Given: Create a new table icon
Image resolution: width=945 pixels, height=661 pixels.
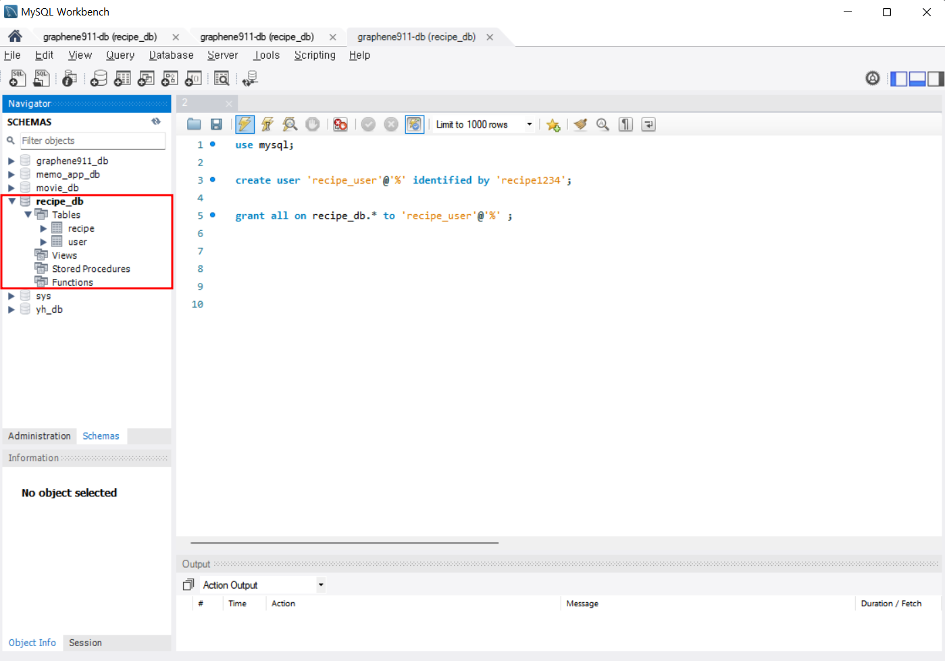Looking at the screenshot, I should pos(122,78).
